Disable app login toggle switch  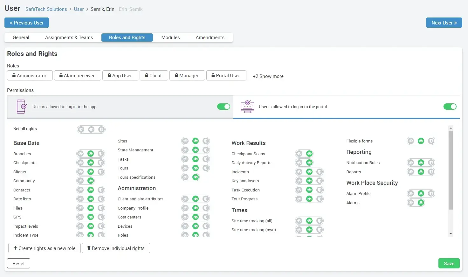point(224,107)
